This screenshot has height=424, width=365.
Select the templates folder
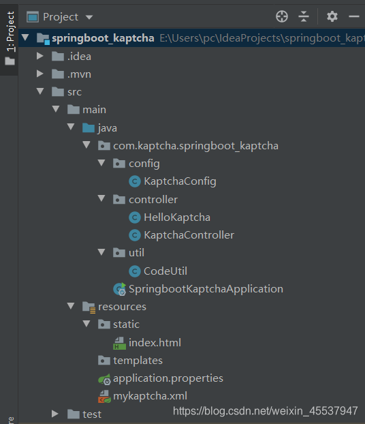[138, 361]
